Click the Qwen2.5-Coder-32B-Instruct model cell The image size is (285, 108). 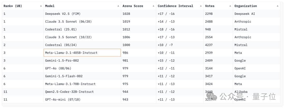point(69,92)
